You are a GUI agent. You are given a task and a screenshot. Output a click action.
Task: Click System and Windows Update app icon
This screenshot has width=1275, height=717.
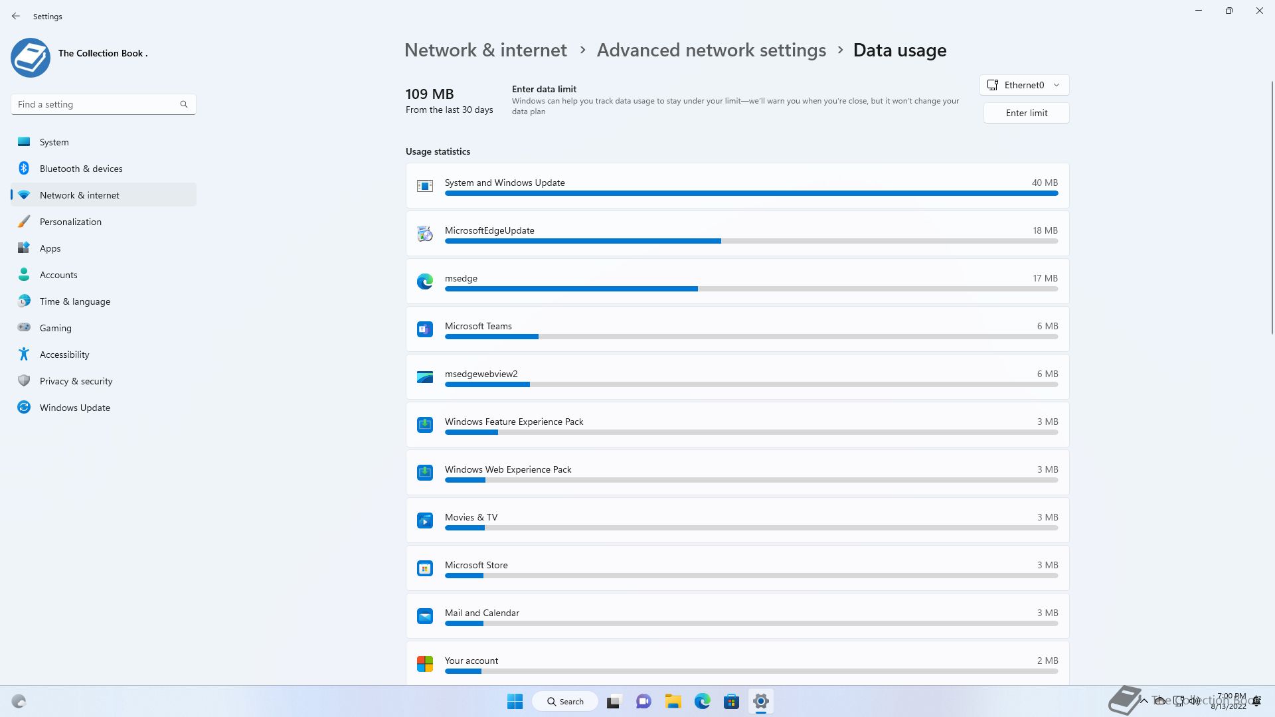tap(425, 186)
